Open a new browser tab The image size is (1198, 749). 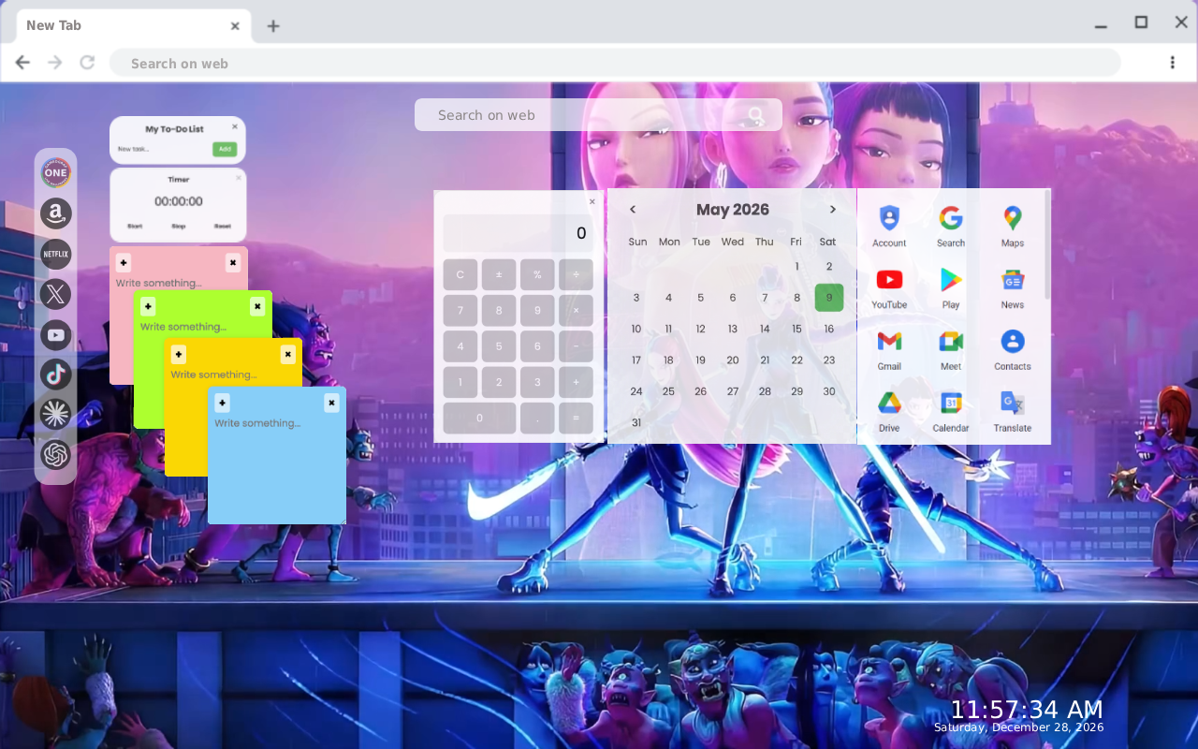click(x=272, y=26)
